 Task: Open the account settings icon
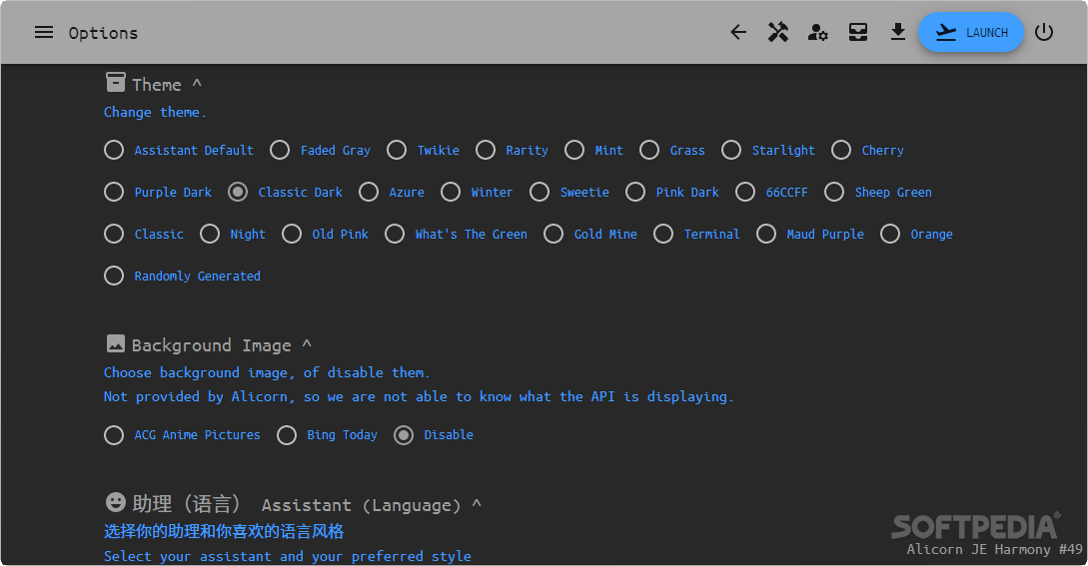[x=818, y=33]
